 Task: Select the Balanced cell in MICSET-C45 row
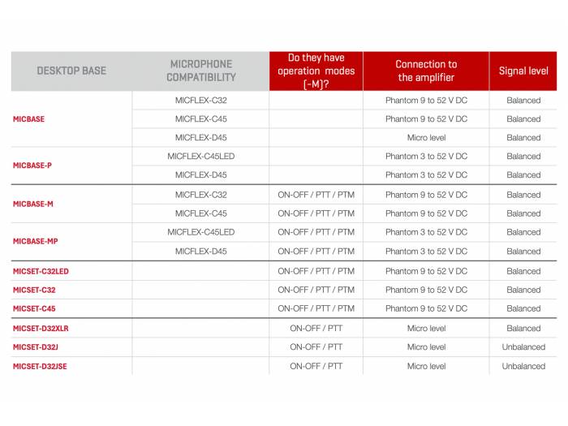[x=523, y=308]
